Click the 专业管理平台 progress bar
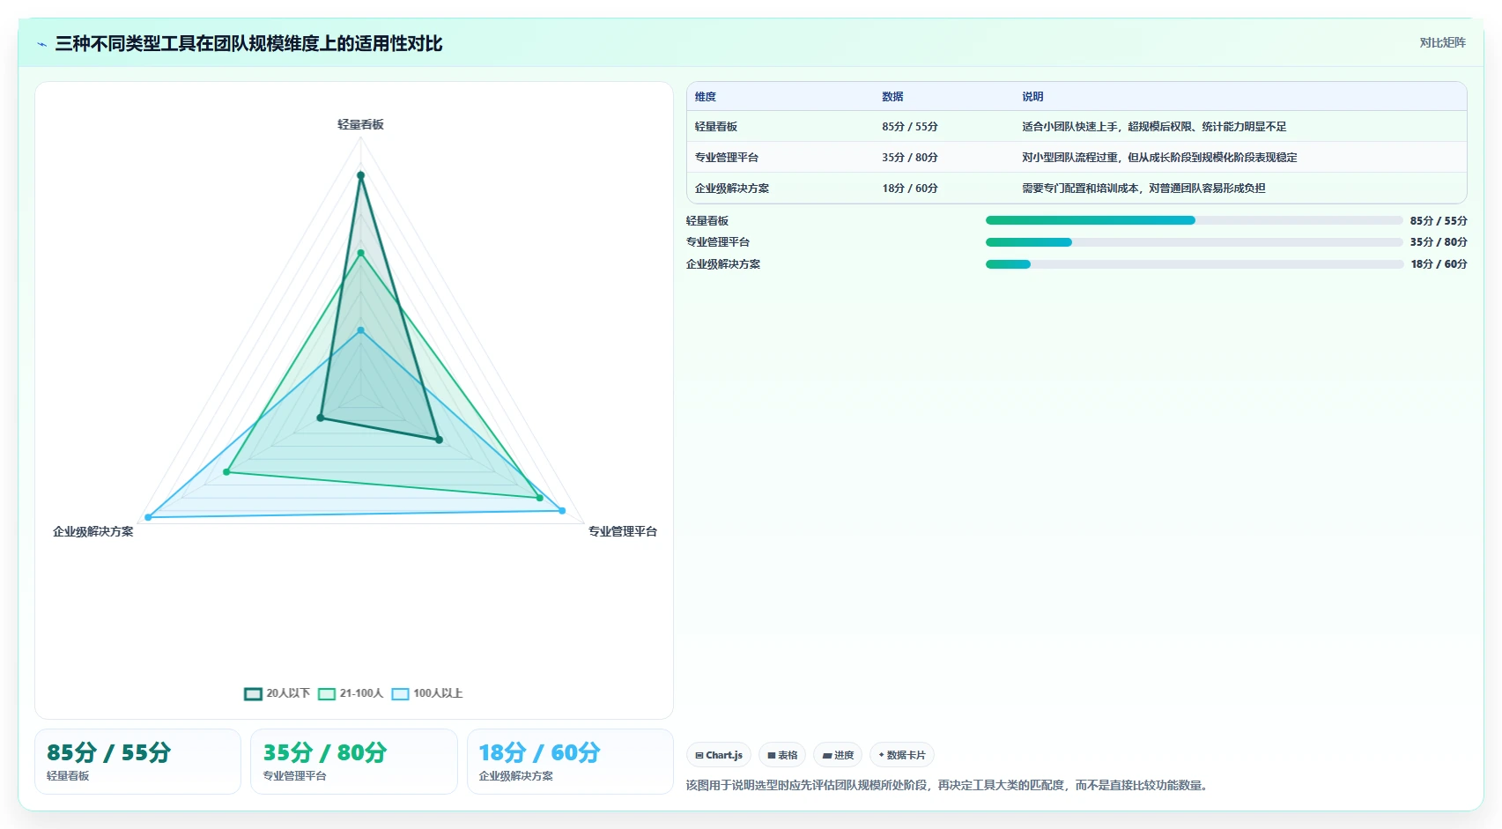The image size is (1502, 829). click(x=1194, y=242)
